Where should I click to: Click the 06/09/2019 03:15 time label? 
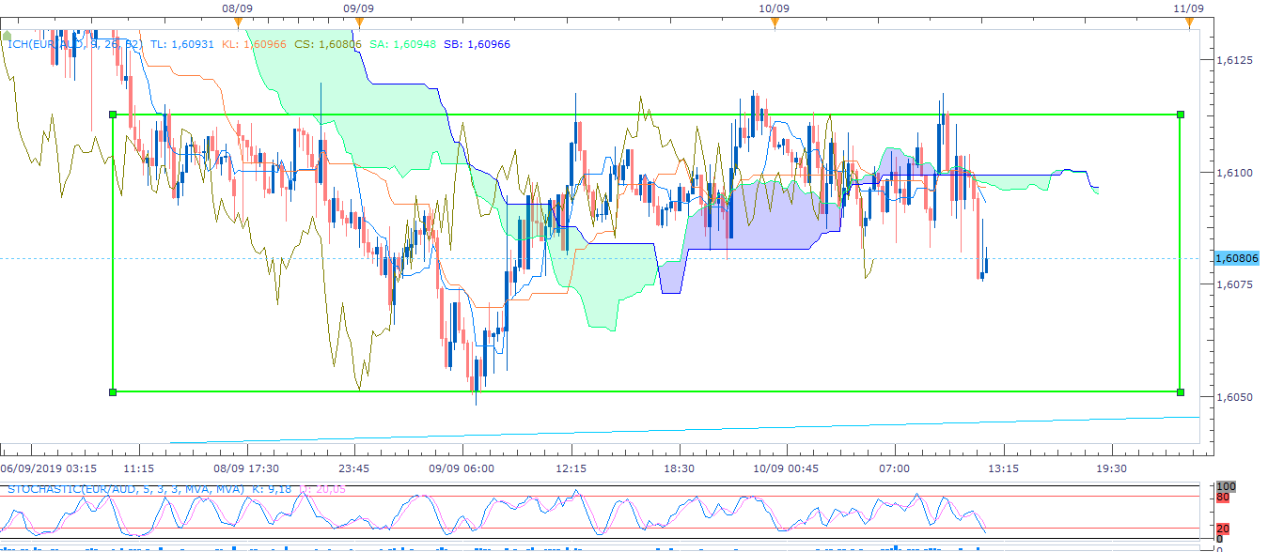click(x=48, y=468)
